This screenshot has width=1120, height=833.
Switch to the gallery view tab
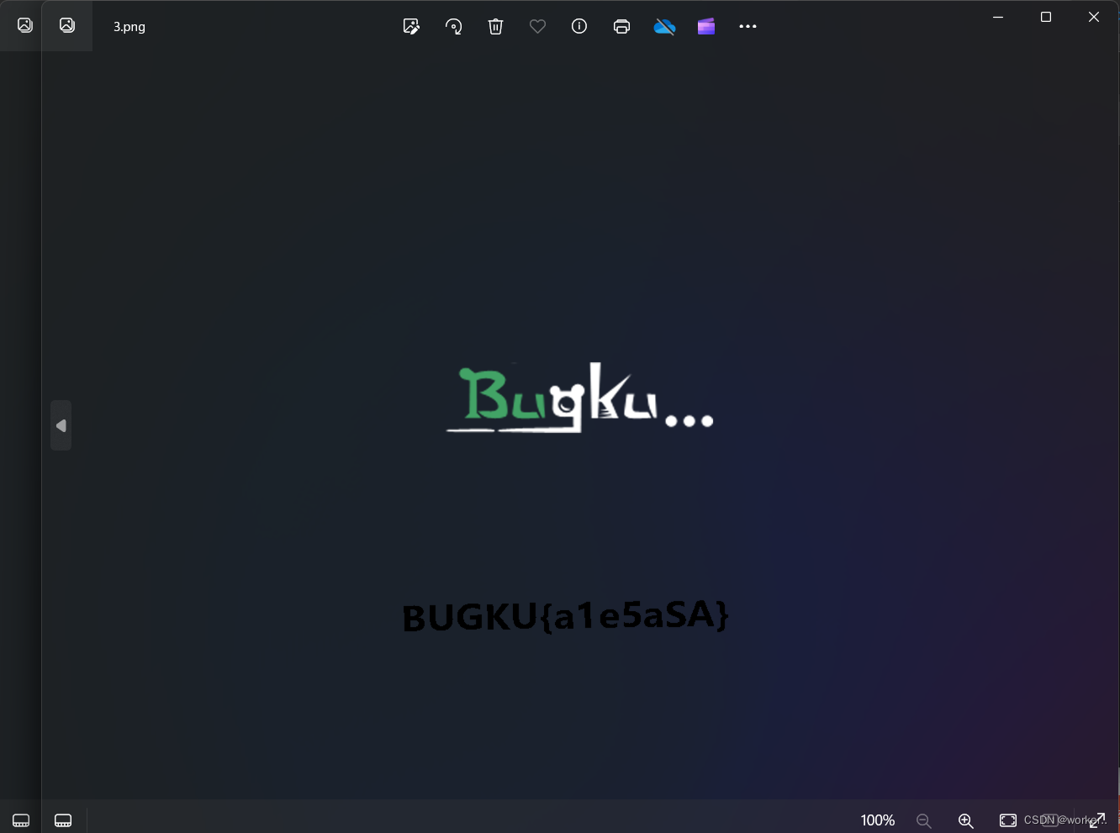coord(24,25)
